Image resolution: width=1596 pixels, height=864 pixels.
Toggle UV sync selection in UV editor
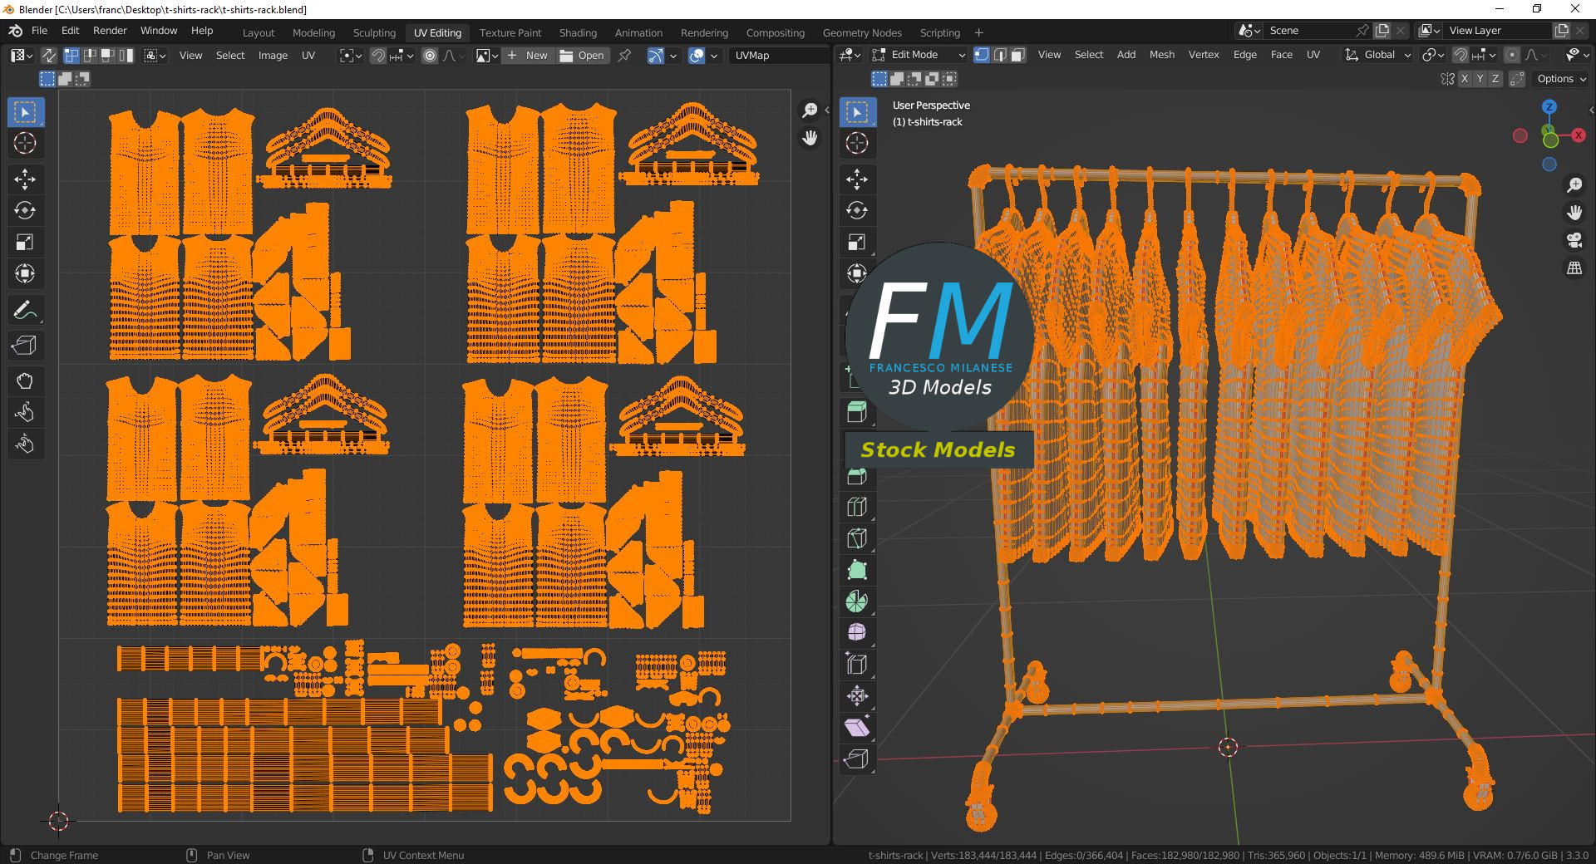(49, 56)
